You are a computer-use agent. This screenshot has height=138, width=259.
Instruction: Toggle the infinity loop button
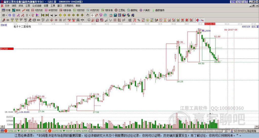202,20
